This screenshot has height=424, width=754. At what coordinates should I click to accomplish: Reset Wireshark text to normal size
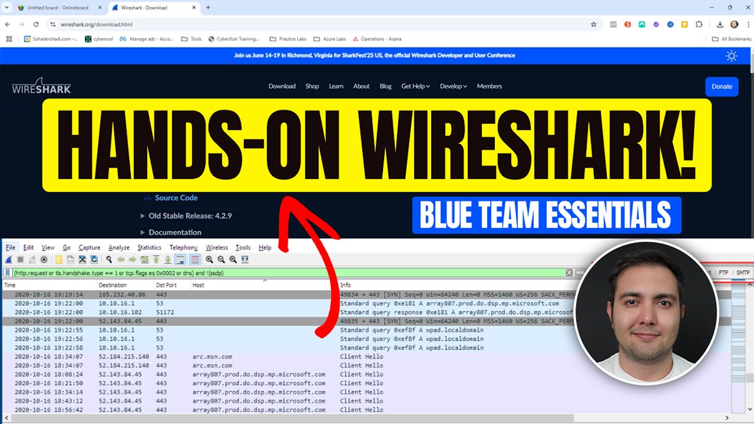233,260
